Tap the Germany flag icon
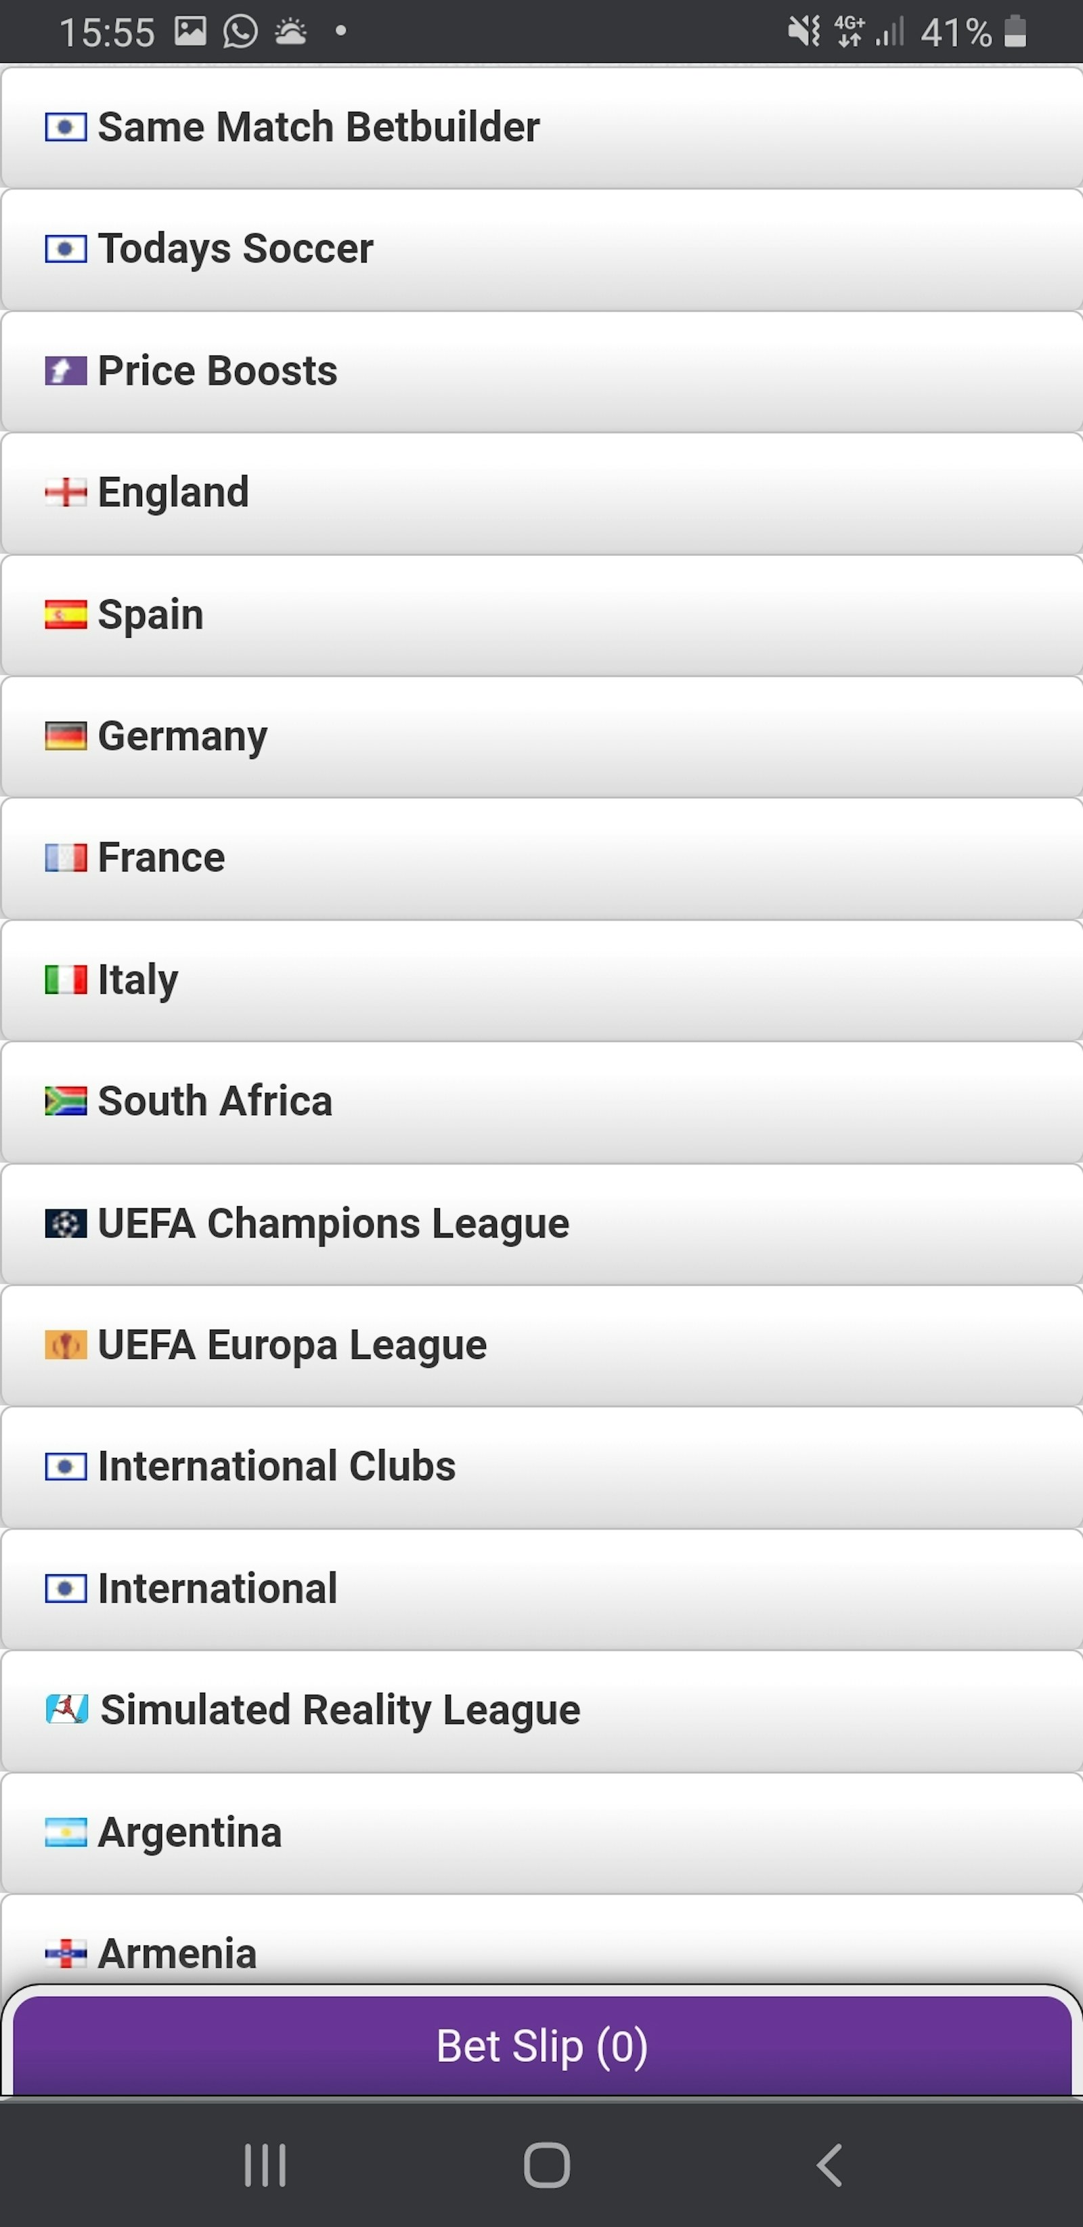1083x2227 pixels. [66, 737]
